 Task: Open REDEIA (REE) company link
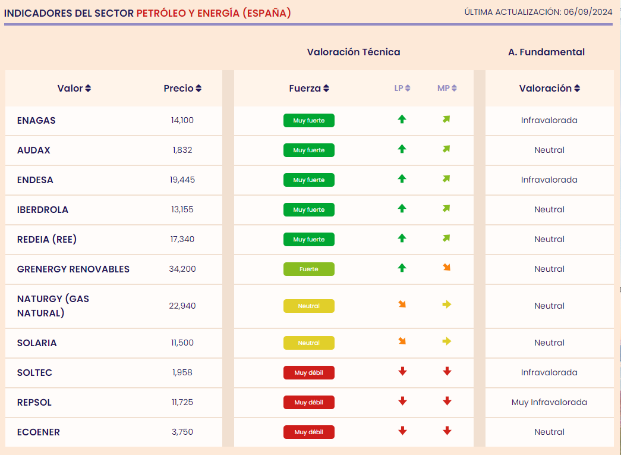(x=47, y=239)
